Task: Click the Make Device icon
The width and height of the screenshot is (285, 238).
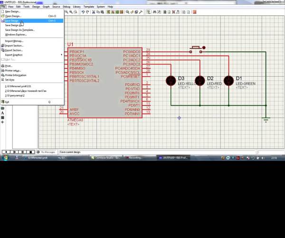Action: [132, 12]
